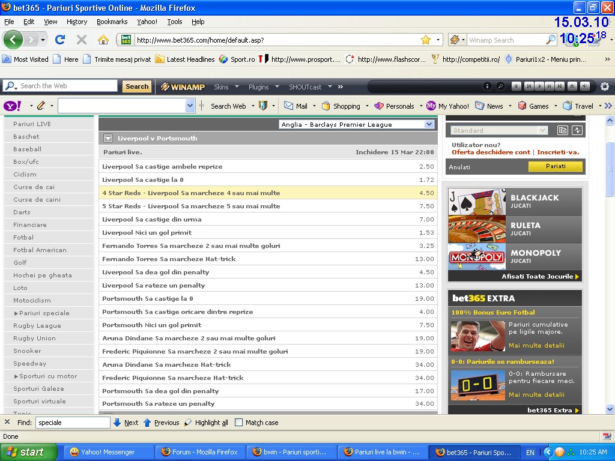The image size is (615, 461).
Task: Open the Yahoo search box dropdown arrow
Action: click(190, 106)
